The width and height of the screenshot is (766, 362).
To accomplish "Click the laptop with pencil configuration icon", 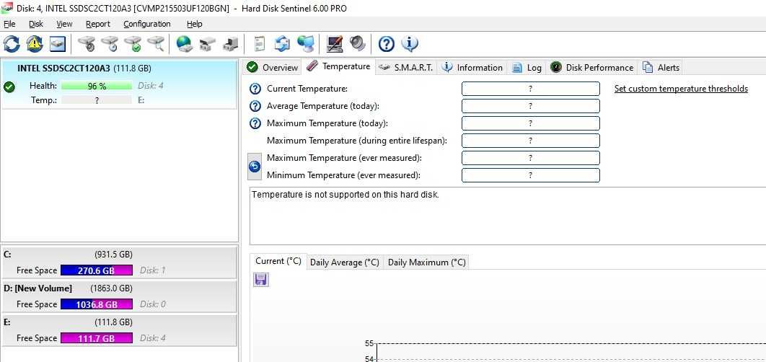I will click(x=335, y=44).
